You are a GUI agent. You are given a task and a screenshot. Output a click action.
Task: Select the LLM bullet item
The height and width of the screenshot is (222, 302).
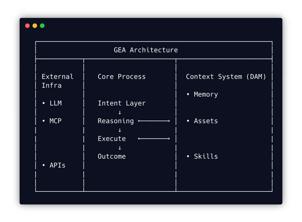click(55, 103)
